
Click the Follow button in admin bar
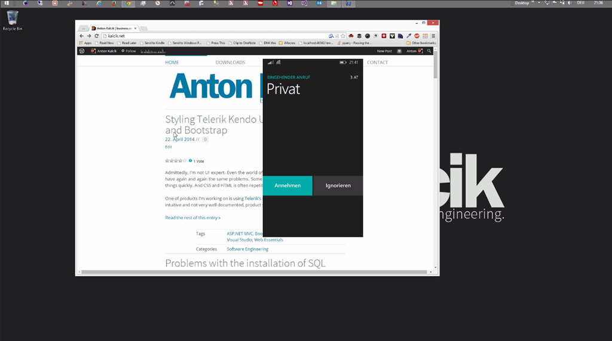(128, 51)
